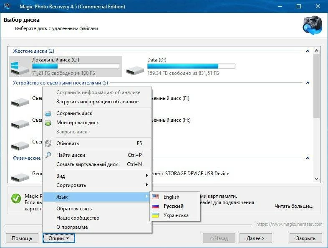The height and width of the screenshot is (248, 328).
Task: Click the Russian flag icon
Action: tap(155, 206)
